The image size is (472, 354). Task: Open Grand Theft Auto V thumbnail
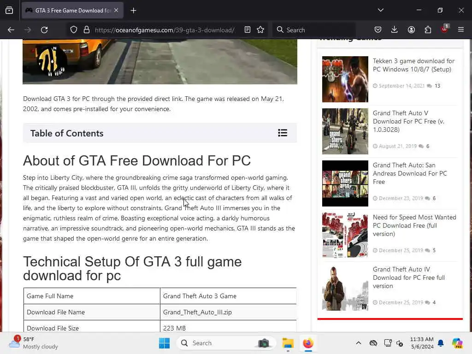(345, 131)
